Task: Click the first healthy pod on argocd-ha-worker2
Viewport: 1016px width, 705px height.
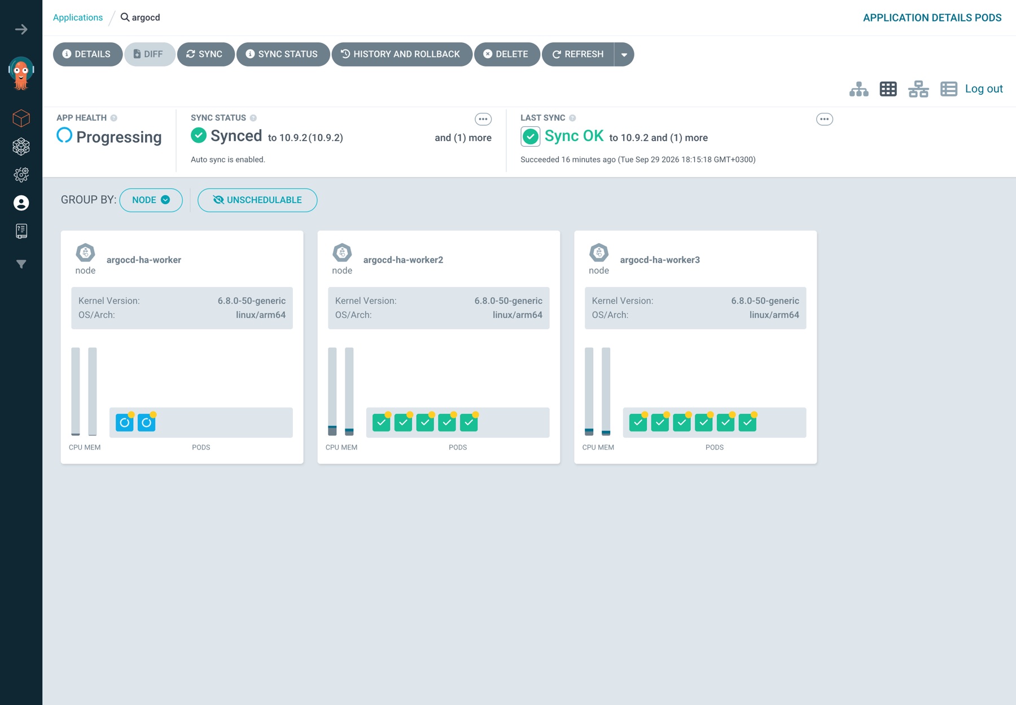Action: click(x=382, y=422)
